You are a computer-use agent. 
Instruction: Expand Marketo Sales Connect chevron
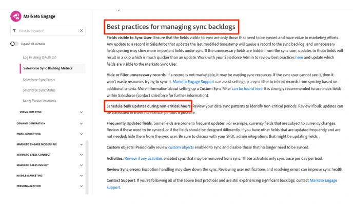coord(81,155)
